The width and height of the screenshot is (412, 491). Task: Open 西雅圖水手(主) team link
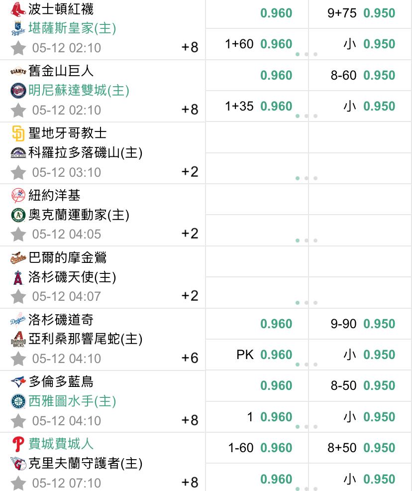pyautogui.click(x=72, y=401)
